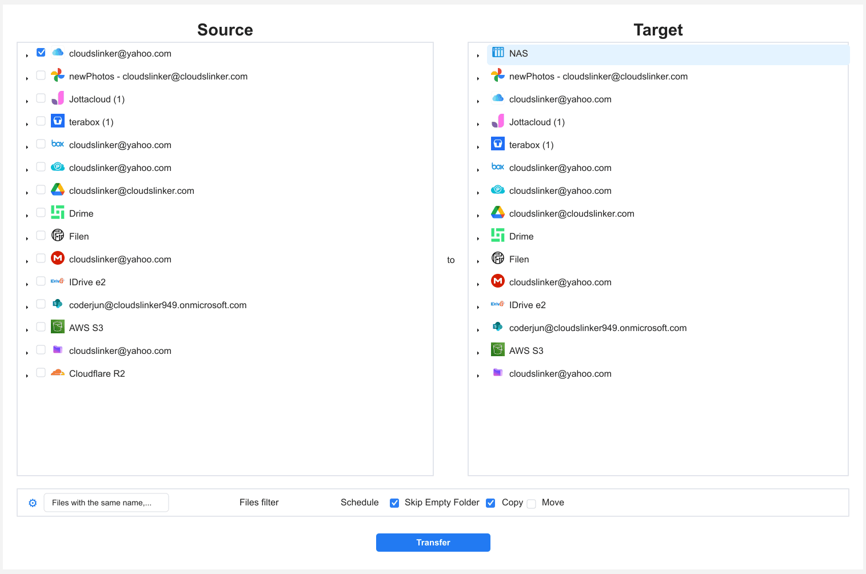Click Drime icon in Target list
866x574 pixels.
[x=498, y=235]
